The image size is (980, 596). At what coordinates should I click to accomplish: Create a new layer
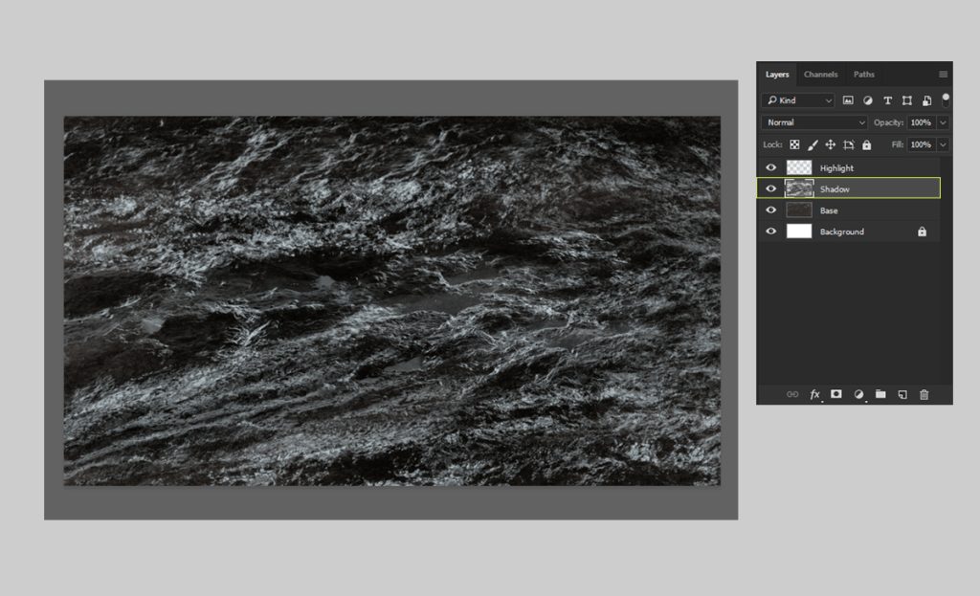point(902,394)
